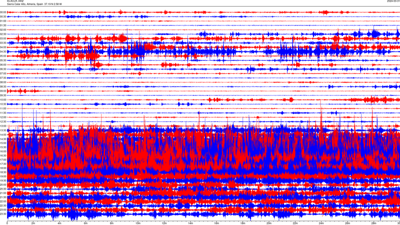The image size is (400, 225).
Task: Click the 03:30 row label
Action: coord(3,43)
